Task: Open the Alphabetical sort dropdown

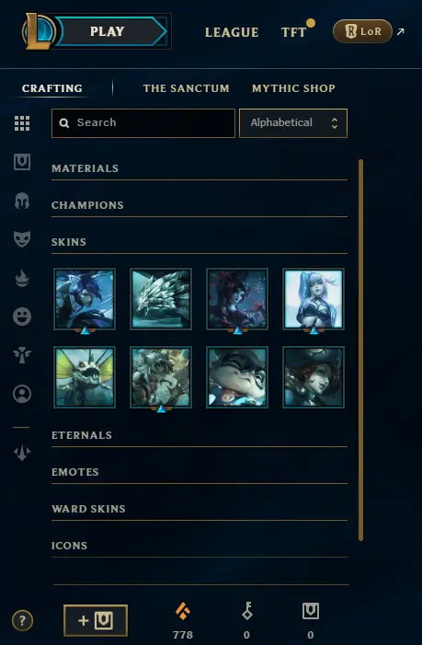Action: point(293,123)
